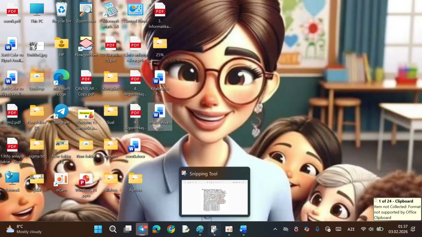Screen dimensions: 422x237
Task: Open the sillabus folder
Action: [111, 182]
